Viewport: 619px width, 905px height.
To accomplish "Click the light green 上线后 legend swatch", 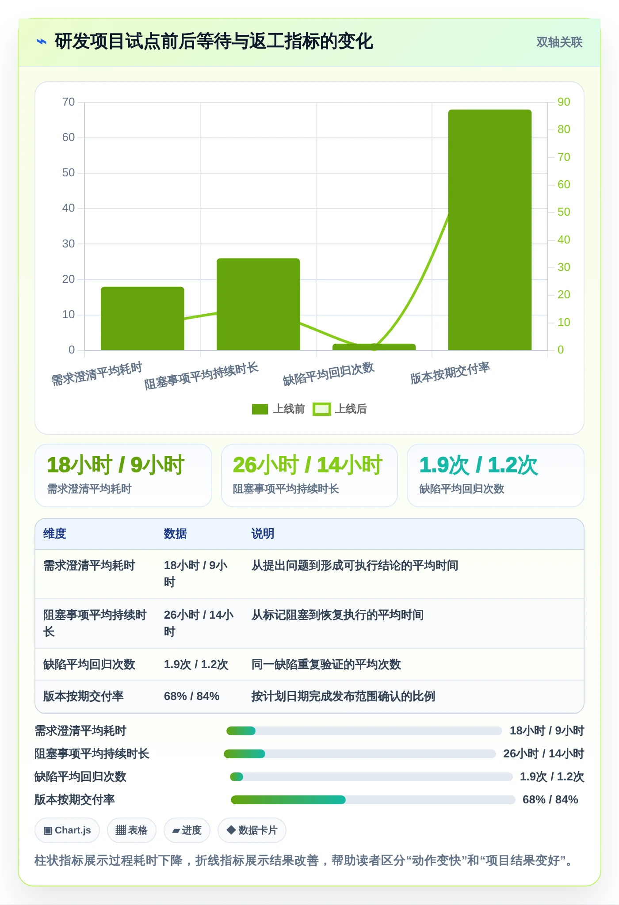I will coord(321,409).
